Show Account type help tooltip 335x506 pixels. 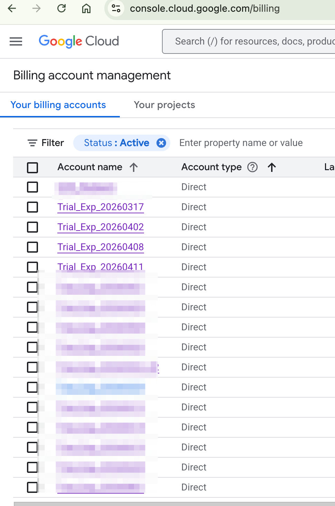[x=252, y=167]
